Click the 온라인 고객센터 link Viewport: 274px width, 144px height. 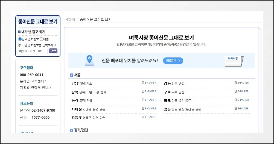click(33, 81)
